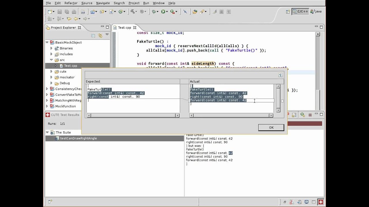The width and height of the screenshot is (369, 207).
Task: Click the green Run button icon
Action: pyautogui.click(x=163, y=11)
